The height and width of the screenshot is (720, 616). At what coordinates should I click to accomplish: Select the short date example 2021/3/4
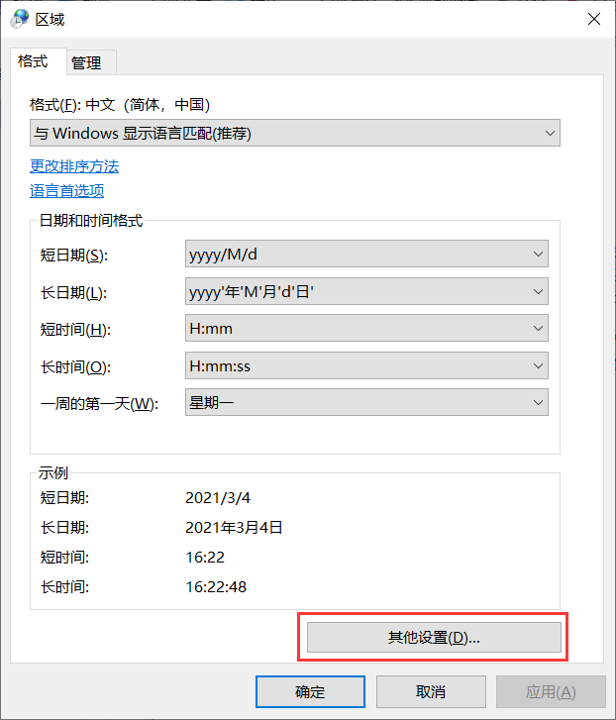click(x=218, y=498)
